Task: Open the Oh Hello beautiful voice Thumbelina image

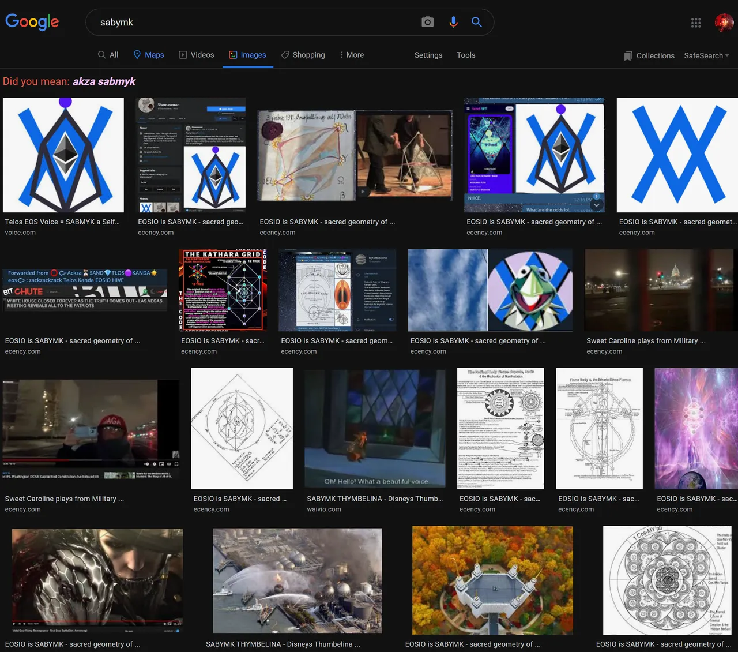Action: tap(375, 429)
